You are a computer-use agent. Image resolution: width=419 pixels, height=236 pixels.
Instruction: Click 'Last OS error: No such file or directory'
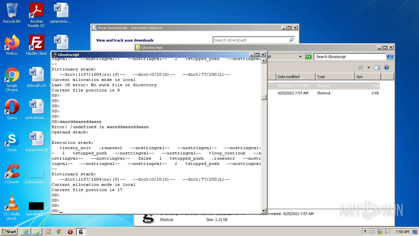point(104,85)
